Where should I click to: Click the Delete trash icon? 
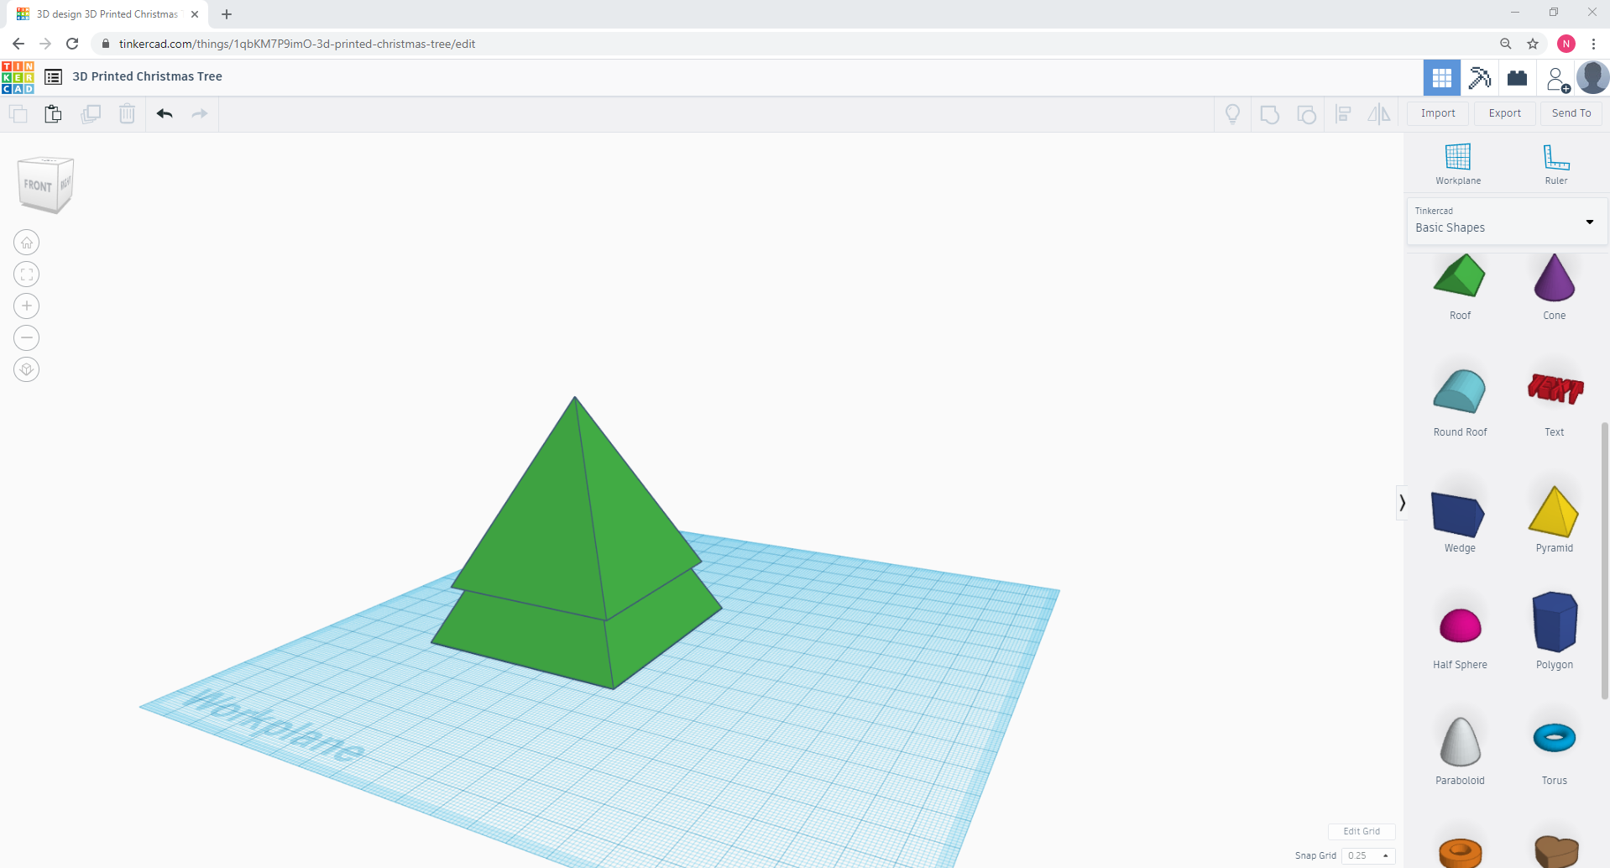coord(127,113)
